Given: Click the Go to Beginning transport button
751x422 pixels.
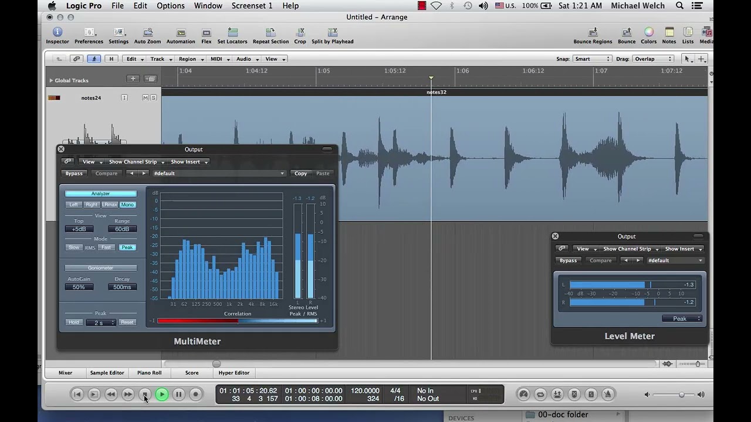Looking at the screenshot, I should (x=77, y=394).
